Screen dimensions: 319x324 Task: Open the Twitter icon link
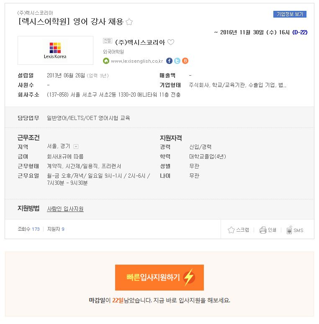pos(177,61)
